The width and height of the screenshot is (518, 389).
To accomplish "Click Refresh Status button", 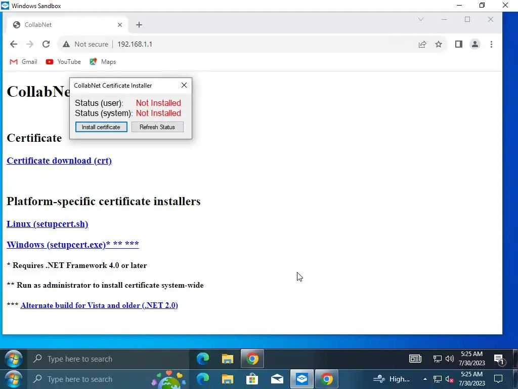I will [157, 127].
